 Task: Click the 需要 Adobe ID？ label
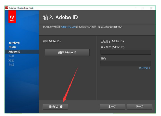click(52, 41)
